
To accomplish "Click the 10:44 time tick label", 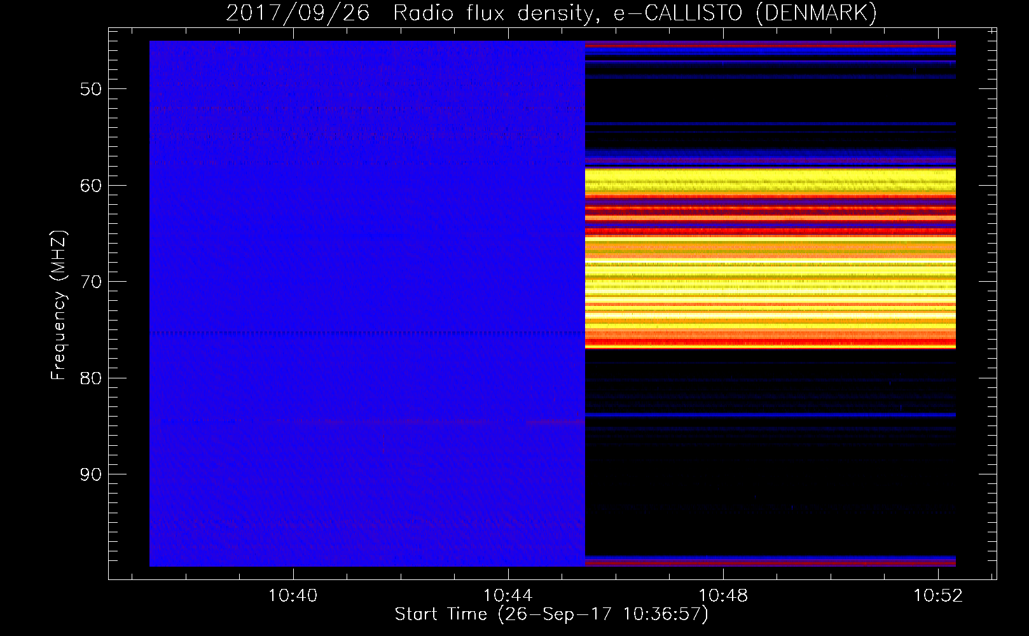I will pyautogui.click(x=508, y=596).
